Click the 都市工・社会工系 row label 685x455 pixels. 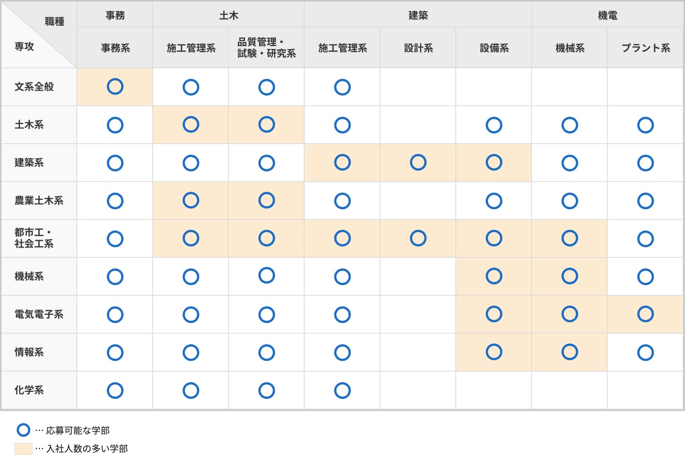pos(34,238)
